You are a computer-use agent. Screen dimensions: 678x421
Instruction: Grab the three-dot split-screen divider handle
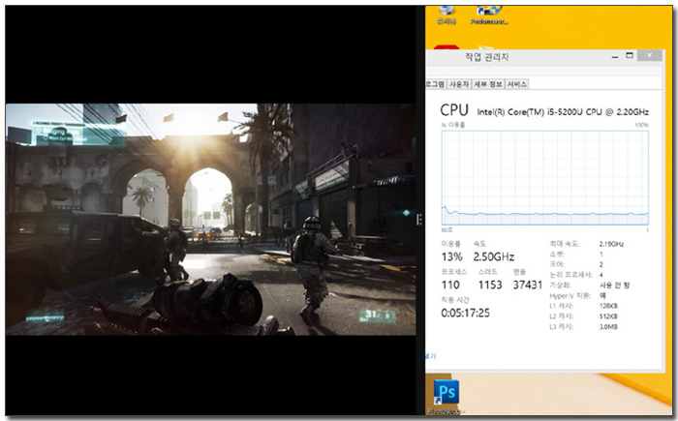(x=418, y=219)
